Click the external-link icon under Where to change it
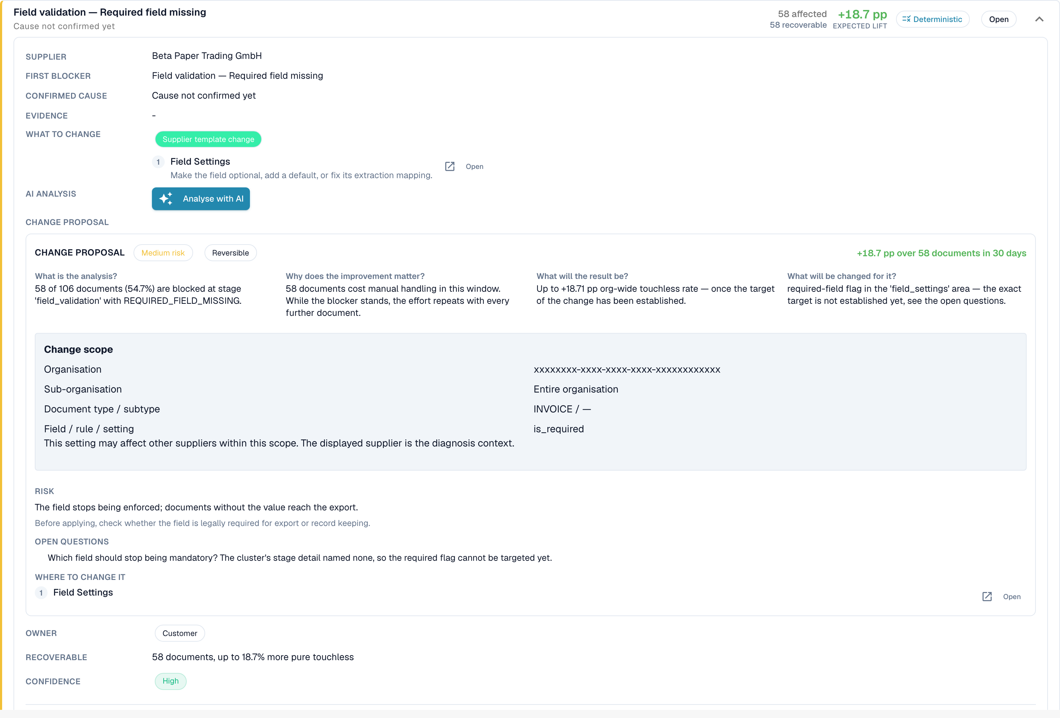Viewport: 1060px width, 718px height. 987,597
